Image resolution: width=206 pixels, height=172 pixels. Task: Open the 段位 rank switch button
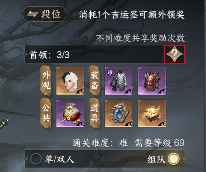coord(44,14)
